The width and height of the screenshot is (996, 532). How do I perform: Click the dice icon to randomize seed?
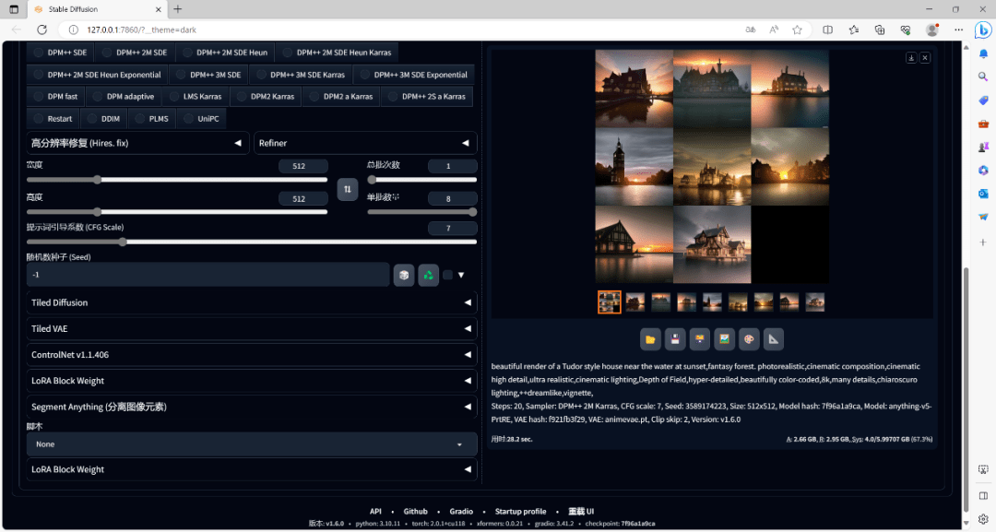click(403, 275)
